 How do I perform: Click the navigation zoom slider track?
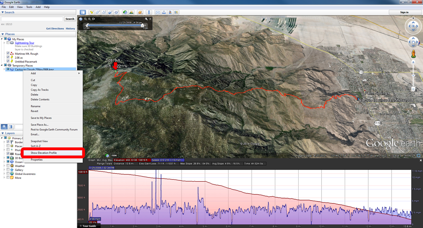pyautogui.click(x=413, y=76)
